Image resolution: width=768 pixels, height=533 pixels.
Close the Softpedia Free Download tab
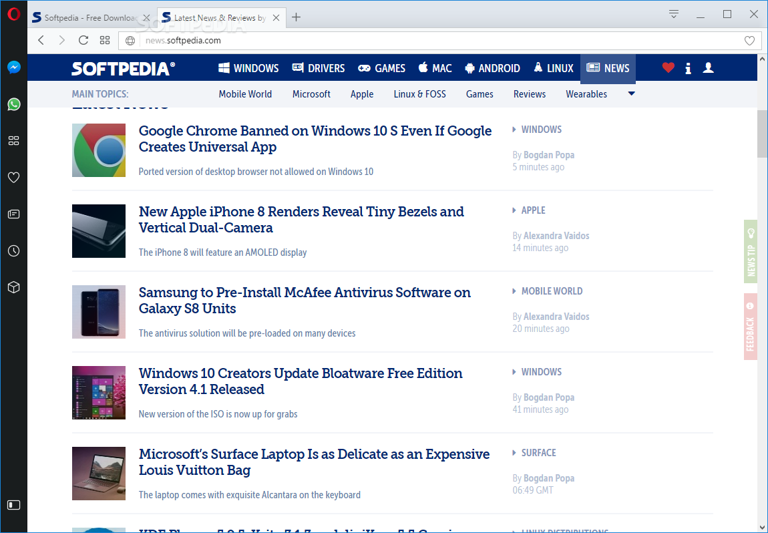146,17
